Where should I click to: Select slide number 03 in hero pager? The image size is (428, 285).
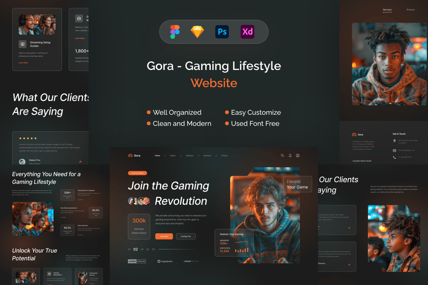point(142,249)
